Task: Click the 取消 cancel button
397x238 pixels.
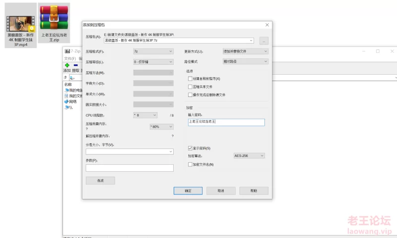Action: coord(221,191)
